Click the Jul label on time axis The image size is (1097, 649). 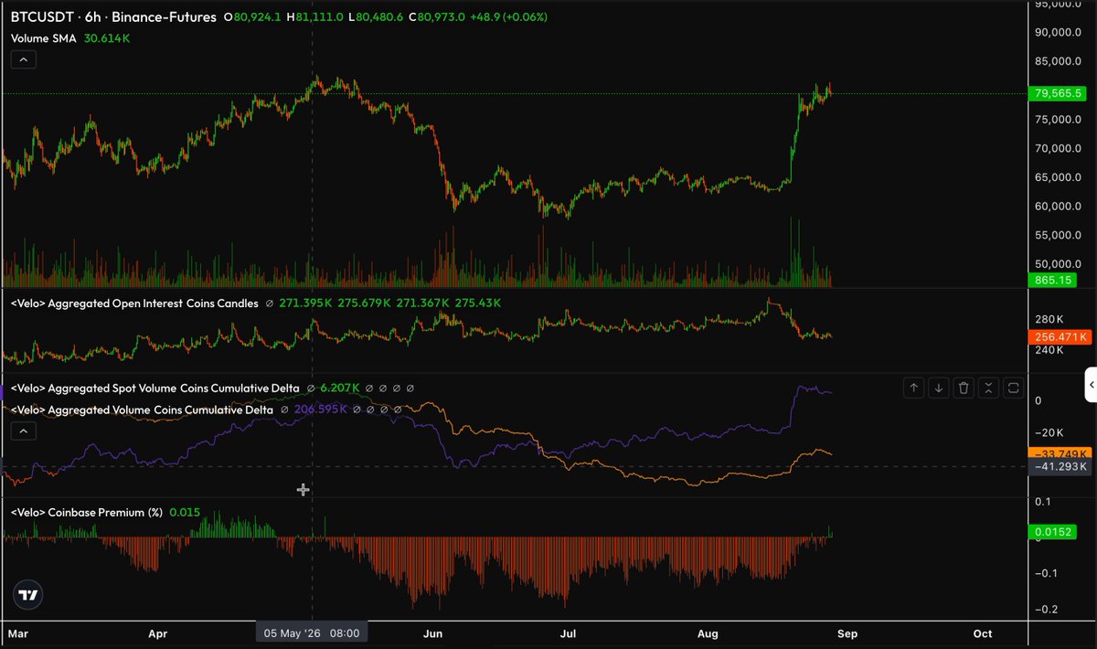pos(568,633)
